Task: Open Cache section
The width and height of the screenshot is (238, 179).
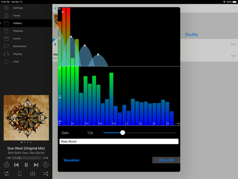Action: [x=26, y=38]
